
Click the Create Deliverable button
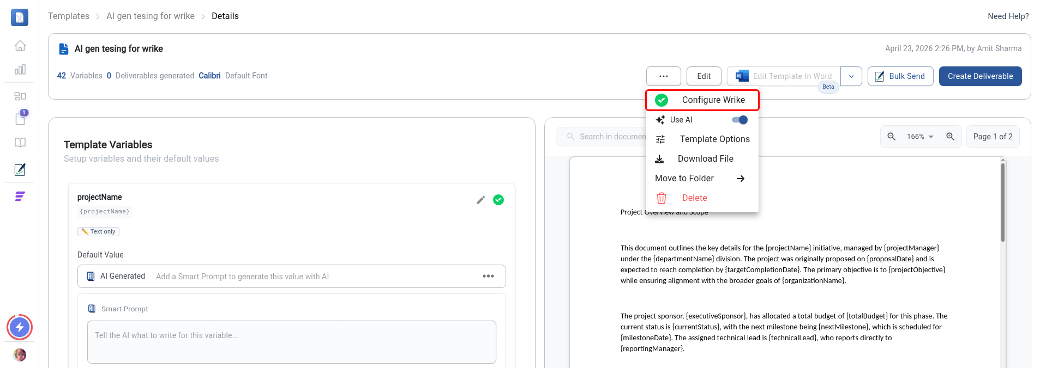pos(981,76)
